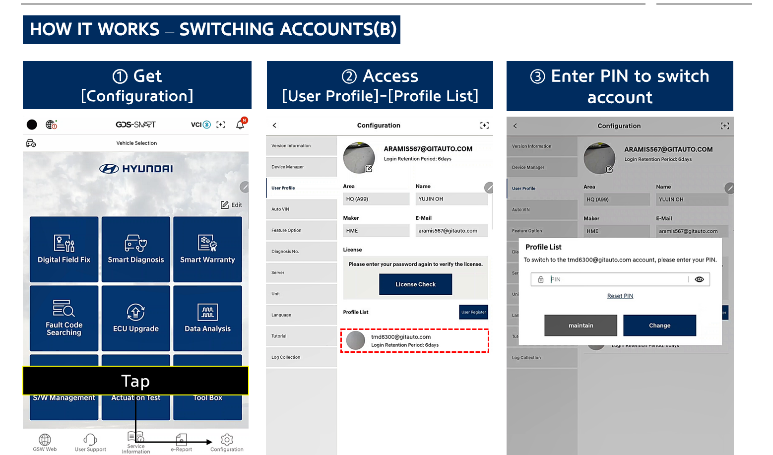Toggle PIN visibility with the eye icon
Screen dimensions: 773x455
coord(700,279)
